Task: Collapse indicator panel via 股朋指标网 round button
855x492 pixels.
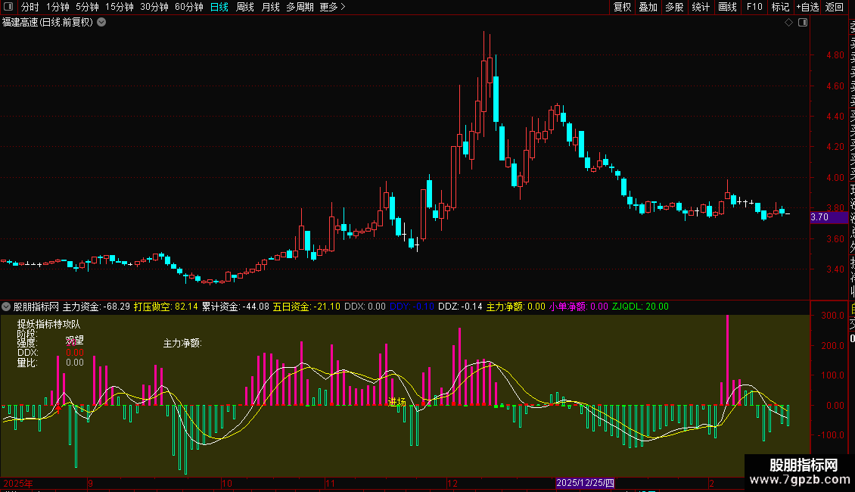Action: [6, 307]
